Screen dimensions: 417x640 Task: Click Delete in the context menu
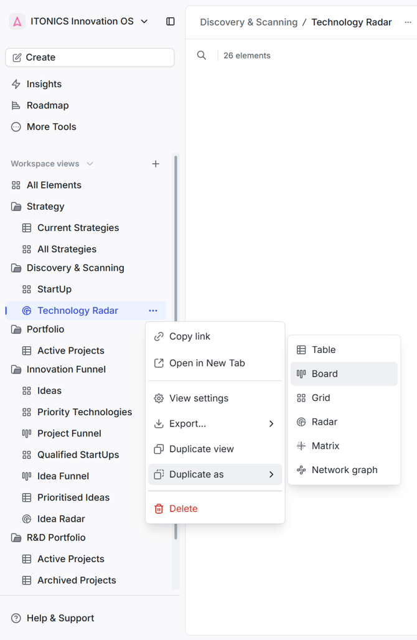(x=183, y=509)
